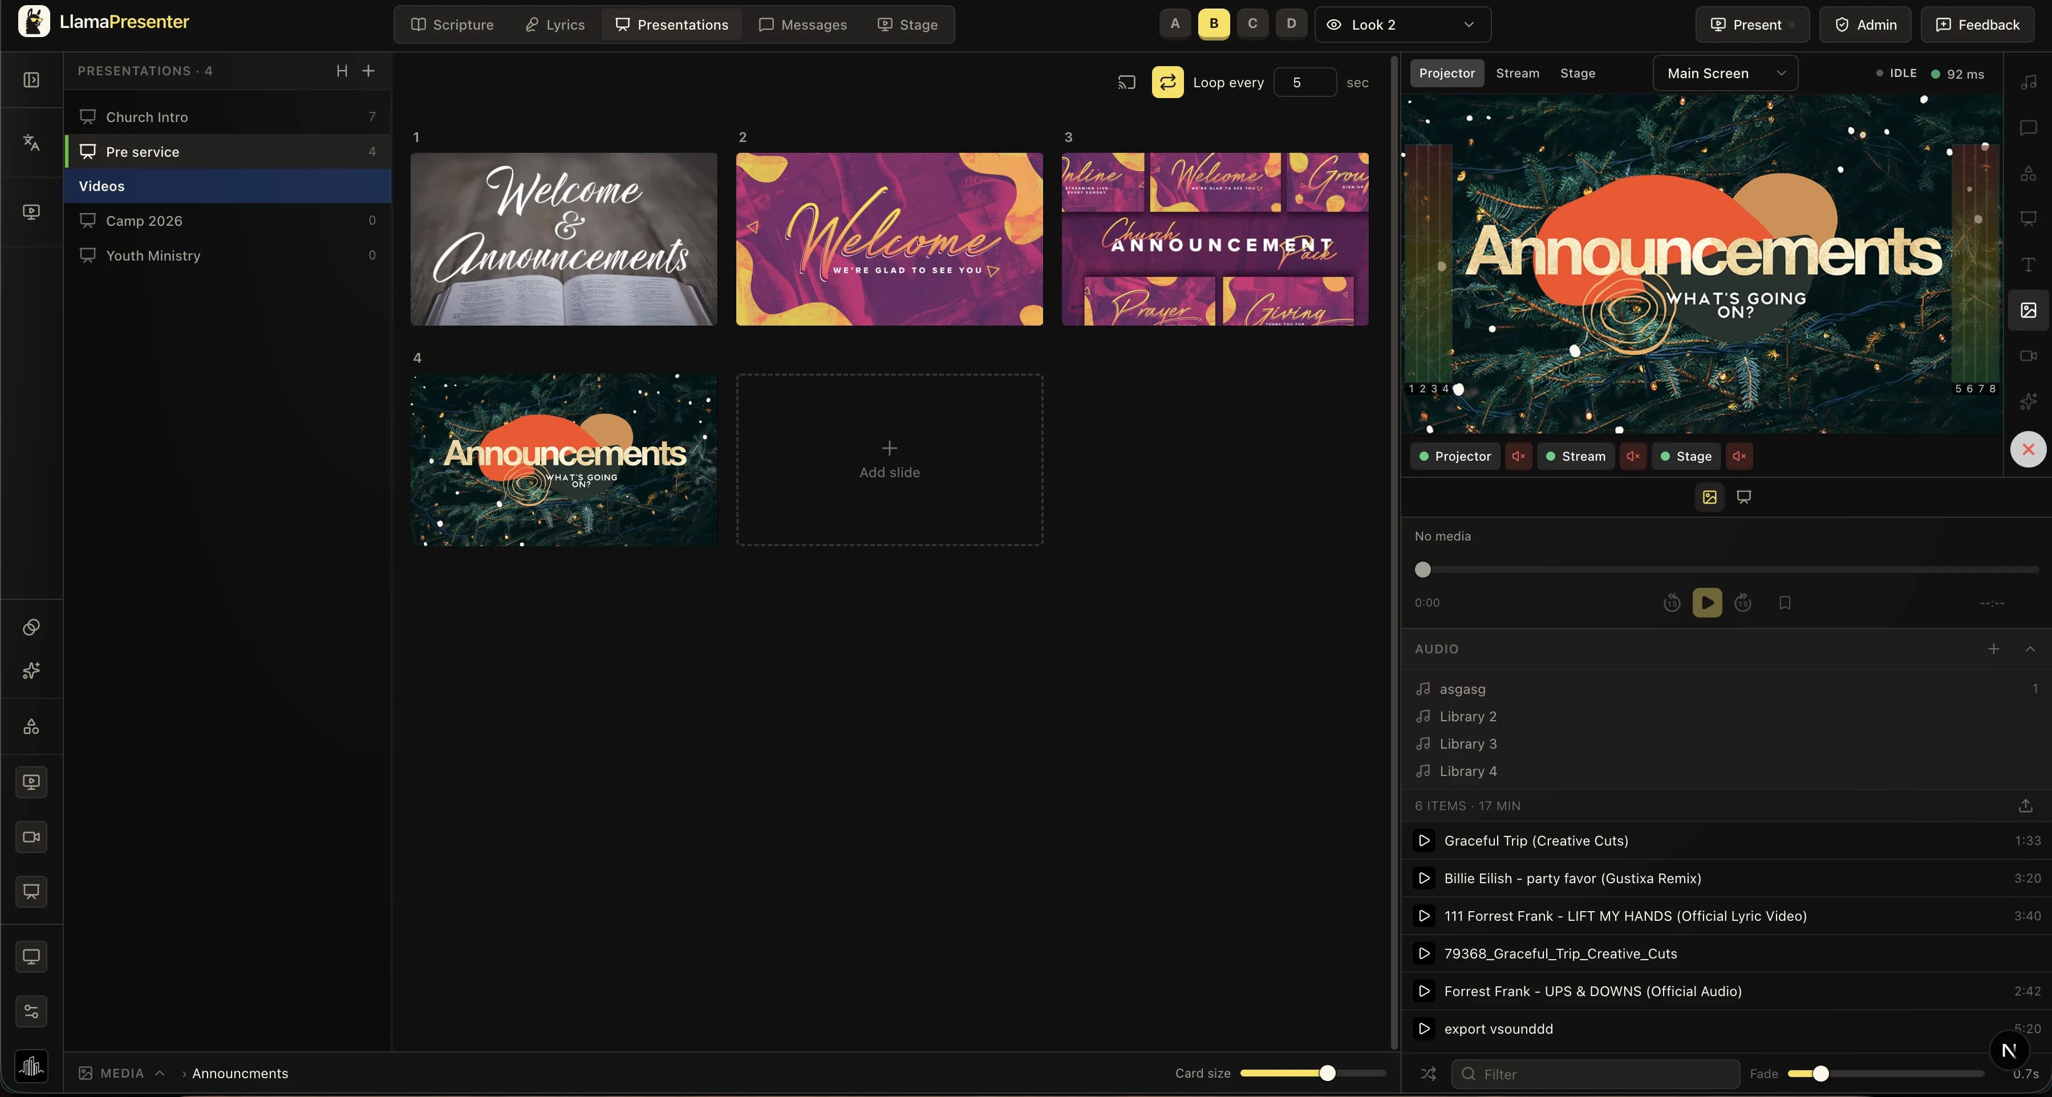
Task: Switch to the Scripture tab
Action: pos(452,25)
